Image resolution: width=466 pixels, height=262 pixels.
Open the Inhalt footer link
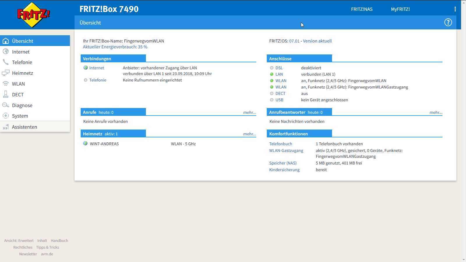coord(42,240)
